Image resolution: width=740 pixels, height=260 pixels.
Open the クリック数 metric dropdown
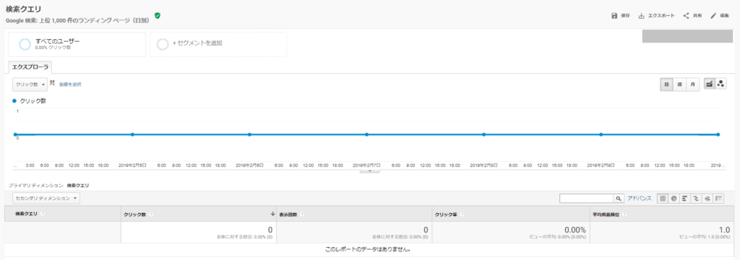click(x=30, y=84)
